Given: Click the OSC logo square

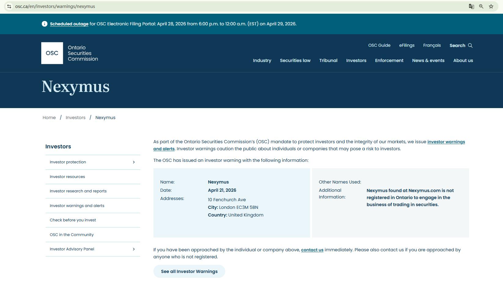Looking at the screenshot, I should pyautogui.click(x=52, y=53).
